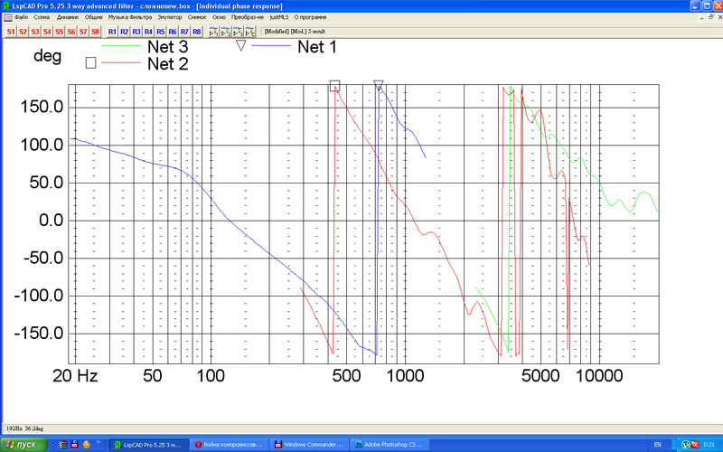Click the green Net 3 legend line

click(x=121, y=46)
